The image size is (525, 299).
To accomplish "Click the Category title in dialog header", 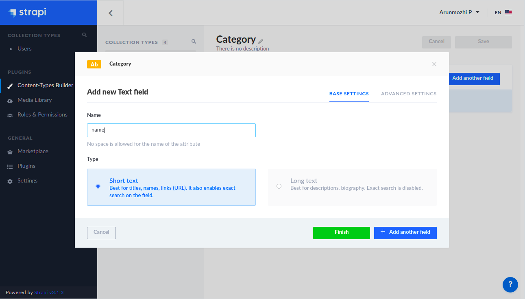I will 120,64.
